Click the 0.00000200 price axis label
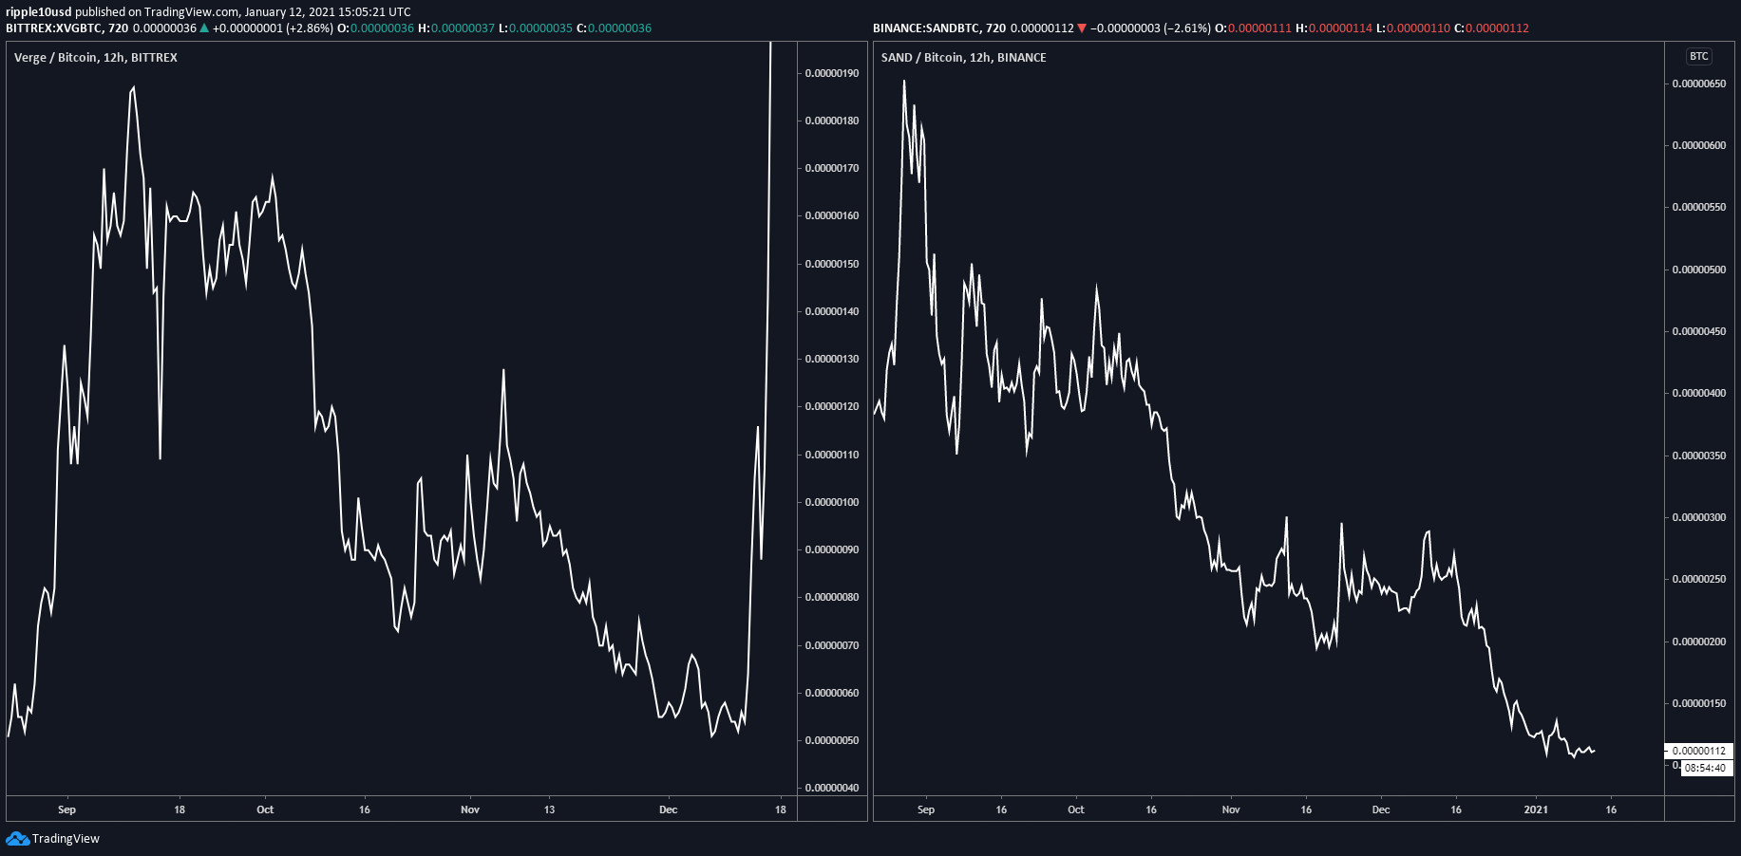Image resolution: width=1741 pixels, height=856 pixels. (x=1699, y=642)
